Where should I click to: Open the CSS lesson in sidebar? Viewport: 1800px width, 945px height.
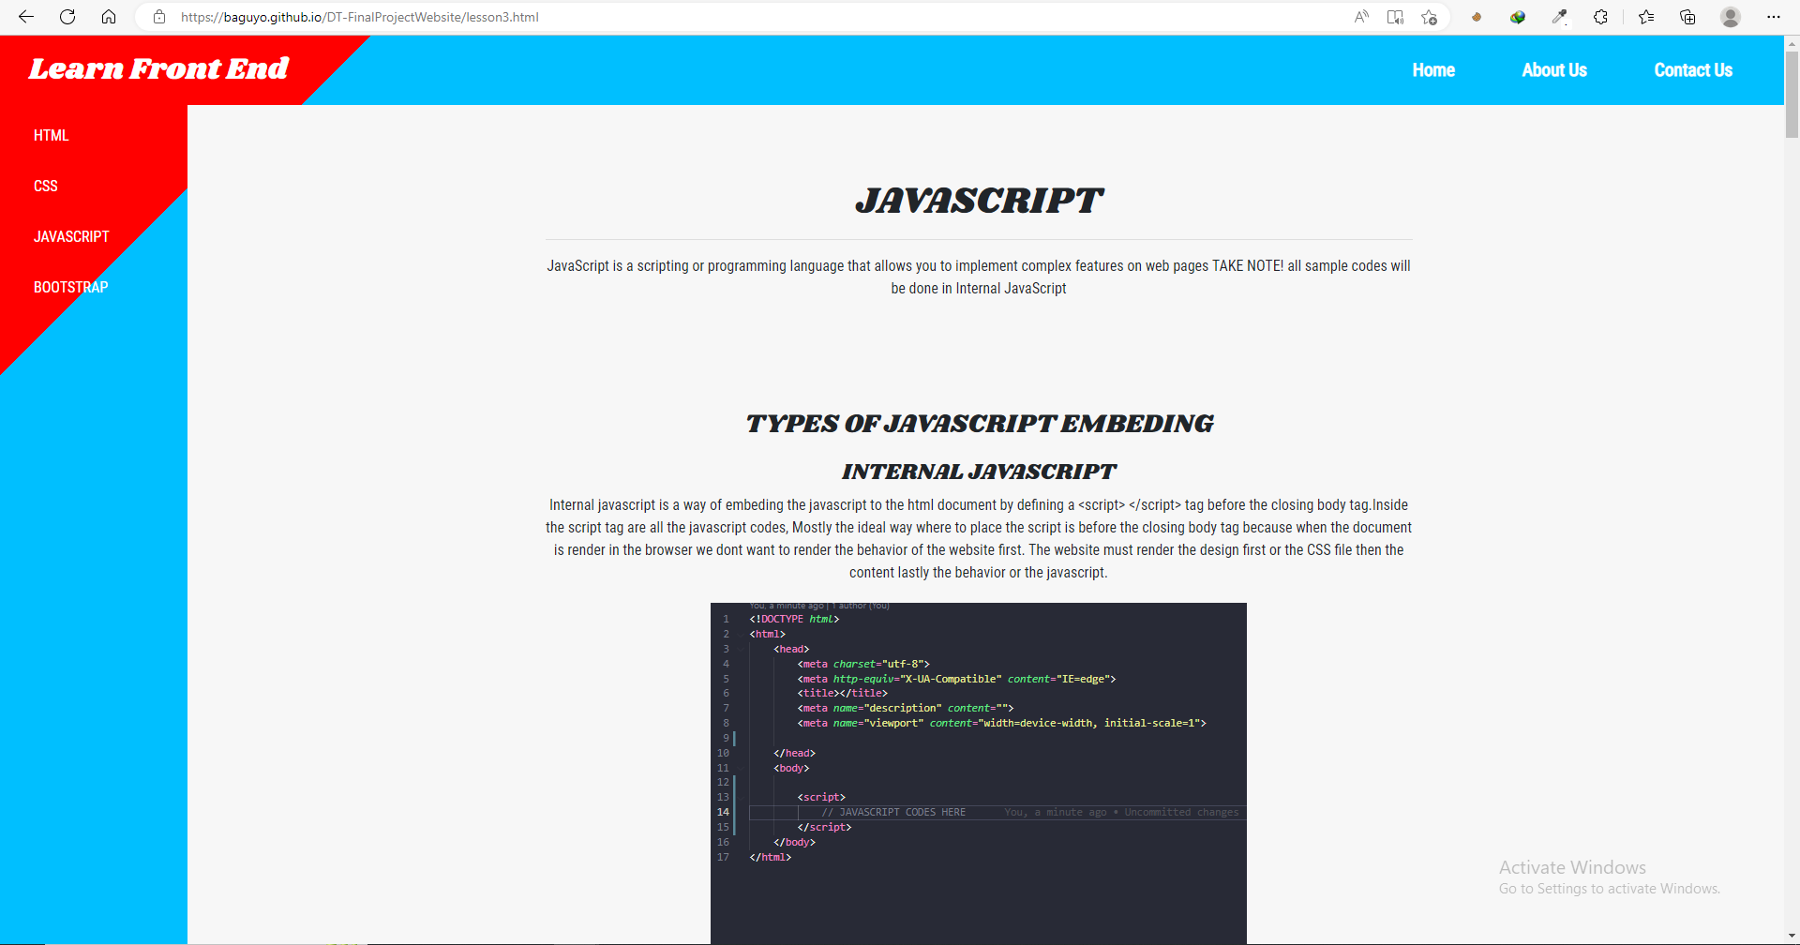click(46, 186)
